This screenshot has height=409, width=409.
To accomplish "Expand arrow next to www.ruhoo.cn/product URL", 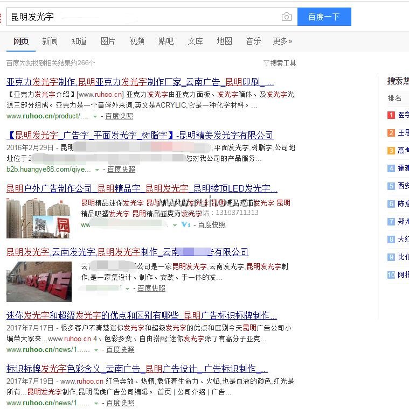I will pos(95,117).
